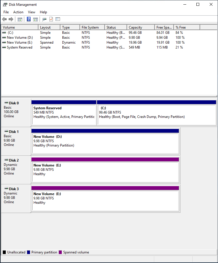Select the Disk 1 label panel
218x263 pixels.
coord(16,141)
